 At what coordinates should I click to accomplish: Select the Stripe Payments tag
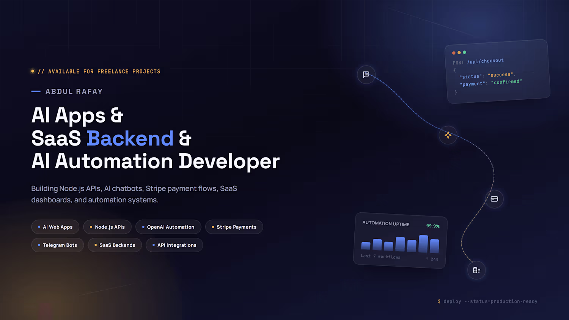[234, 227]
